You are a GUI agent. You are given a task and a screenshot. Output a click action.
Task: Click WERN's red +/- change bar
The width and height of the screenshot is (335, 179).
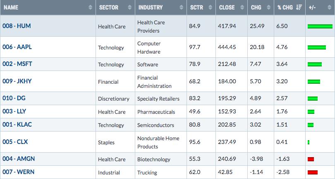click(x=313, y=172)
